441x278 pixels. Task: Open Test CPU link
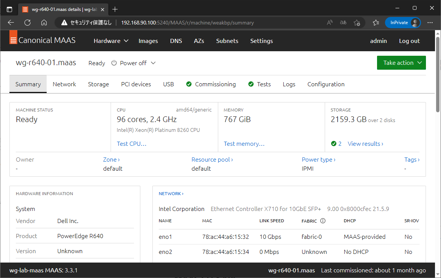tap(131, 144)
